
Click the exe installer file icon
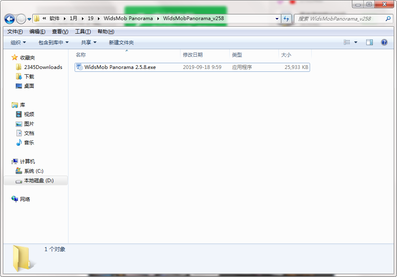pyautogui.click(x=80, y=67)
